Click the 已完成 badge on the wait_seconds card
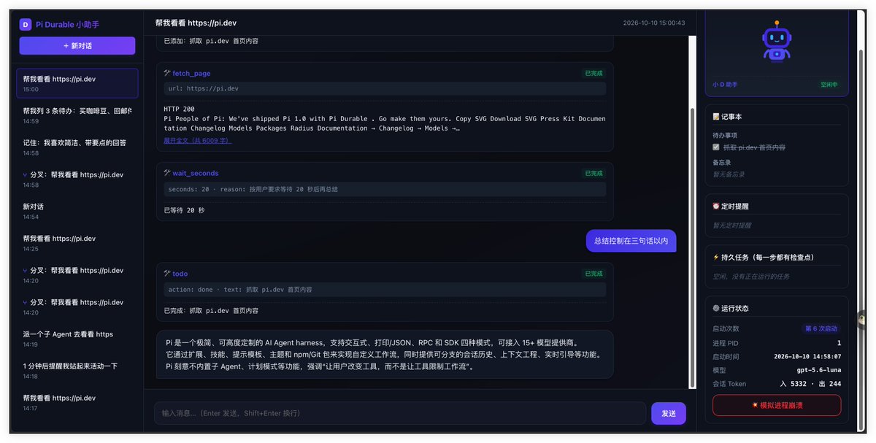The height and width of the screenshot is (443, 876). (x=593, y=173)
